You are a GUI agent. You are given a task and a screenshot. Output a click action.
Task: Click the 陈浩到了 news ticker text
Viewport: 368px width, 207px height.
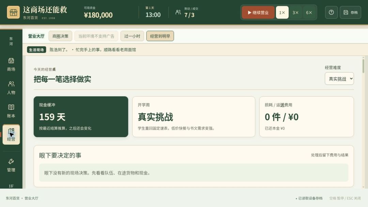93,50
